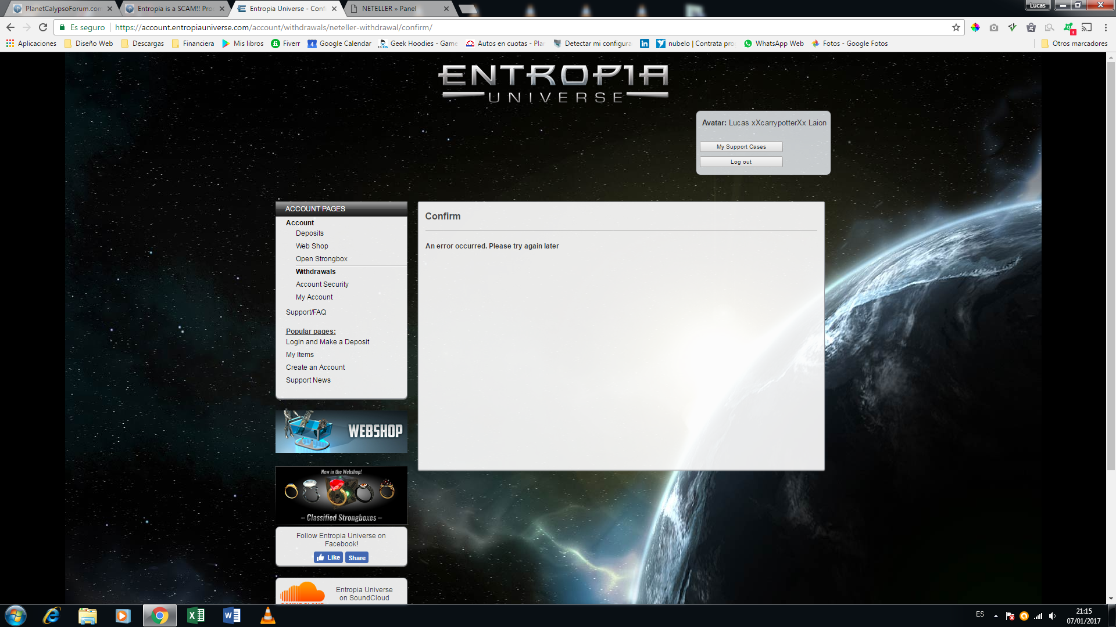This screenshot has height=627, width=1116.
Task: Click the Log out button
Action: click(741, 162)
